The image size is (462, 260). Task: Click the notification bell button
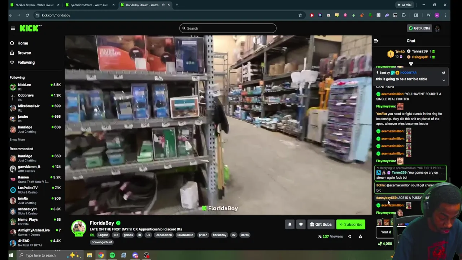[x=289, y=224]
